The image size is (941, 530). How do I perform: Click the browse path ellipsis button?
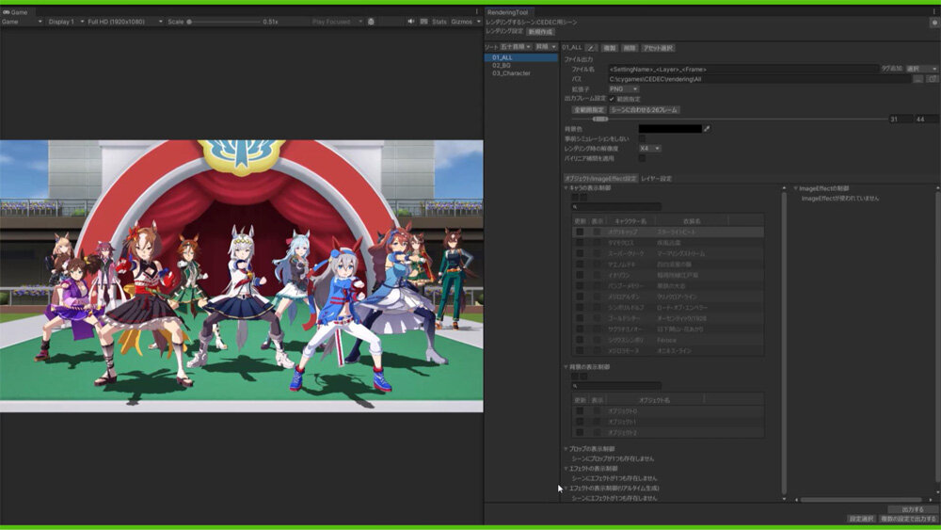[x=918, y=79]
